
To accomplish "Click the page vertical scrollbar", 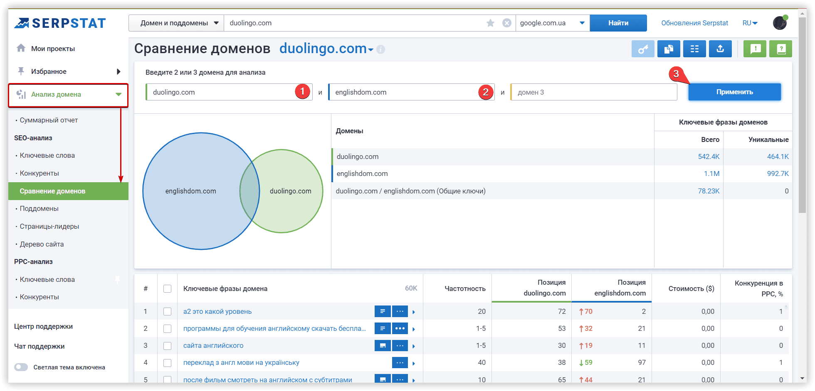I will click(802, 114).
